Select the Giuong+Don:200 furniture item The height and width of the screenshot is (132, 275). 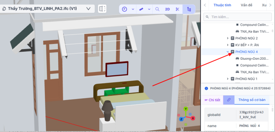[254, 59]
